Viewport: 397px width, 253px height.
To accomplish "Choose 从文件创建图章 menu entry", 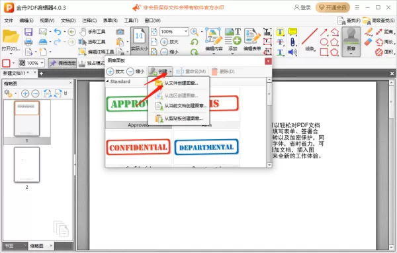I will [179, 83].
